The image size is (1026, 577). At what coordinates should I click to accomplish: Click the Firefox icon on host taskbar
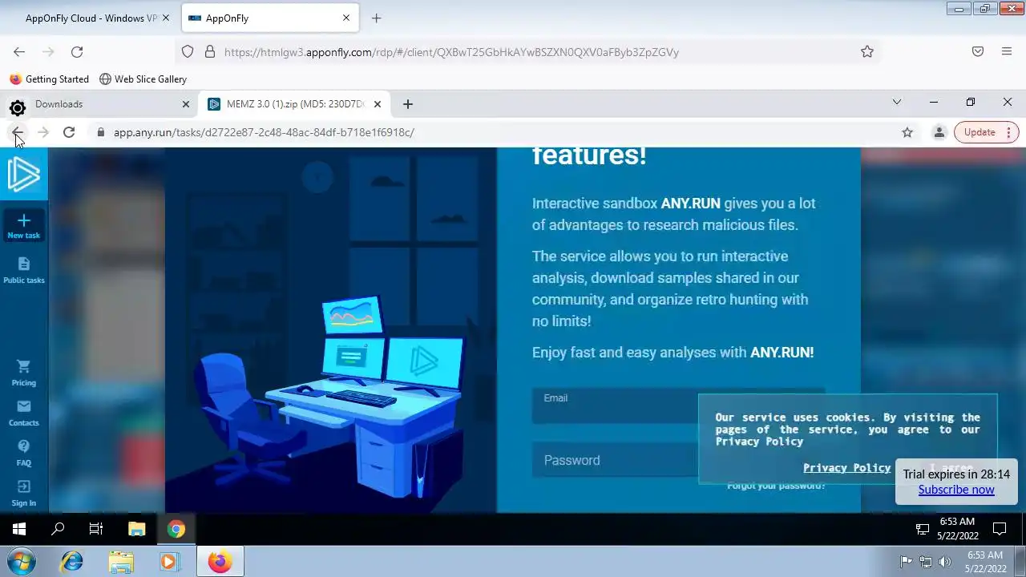(220, 562)
